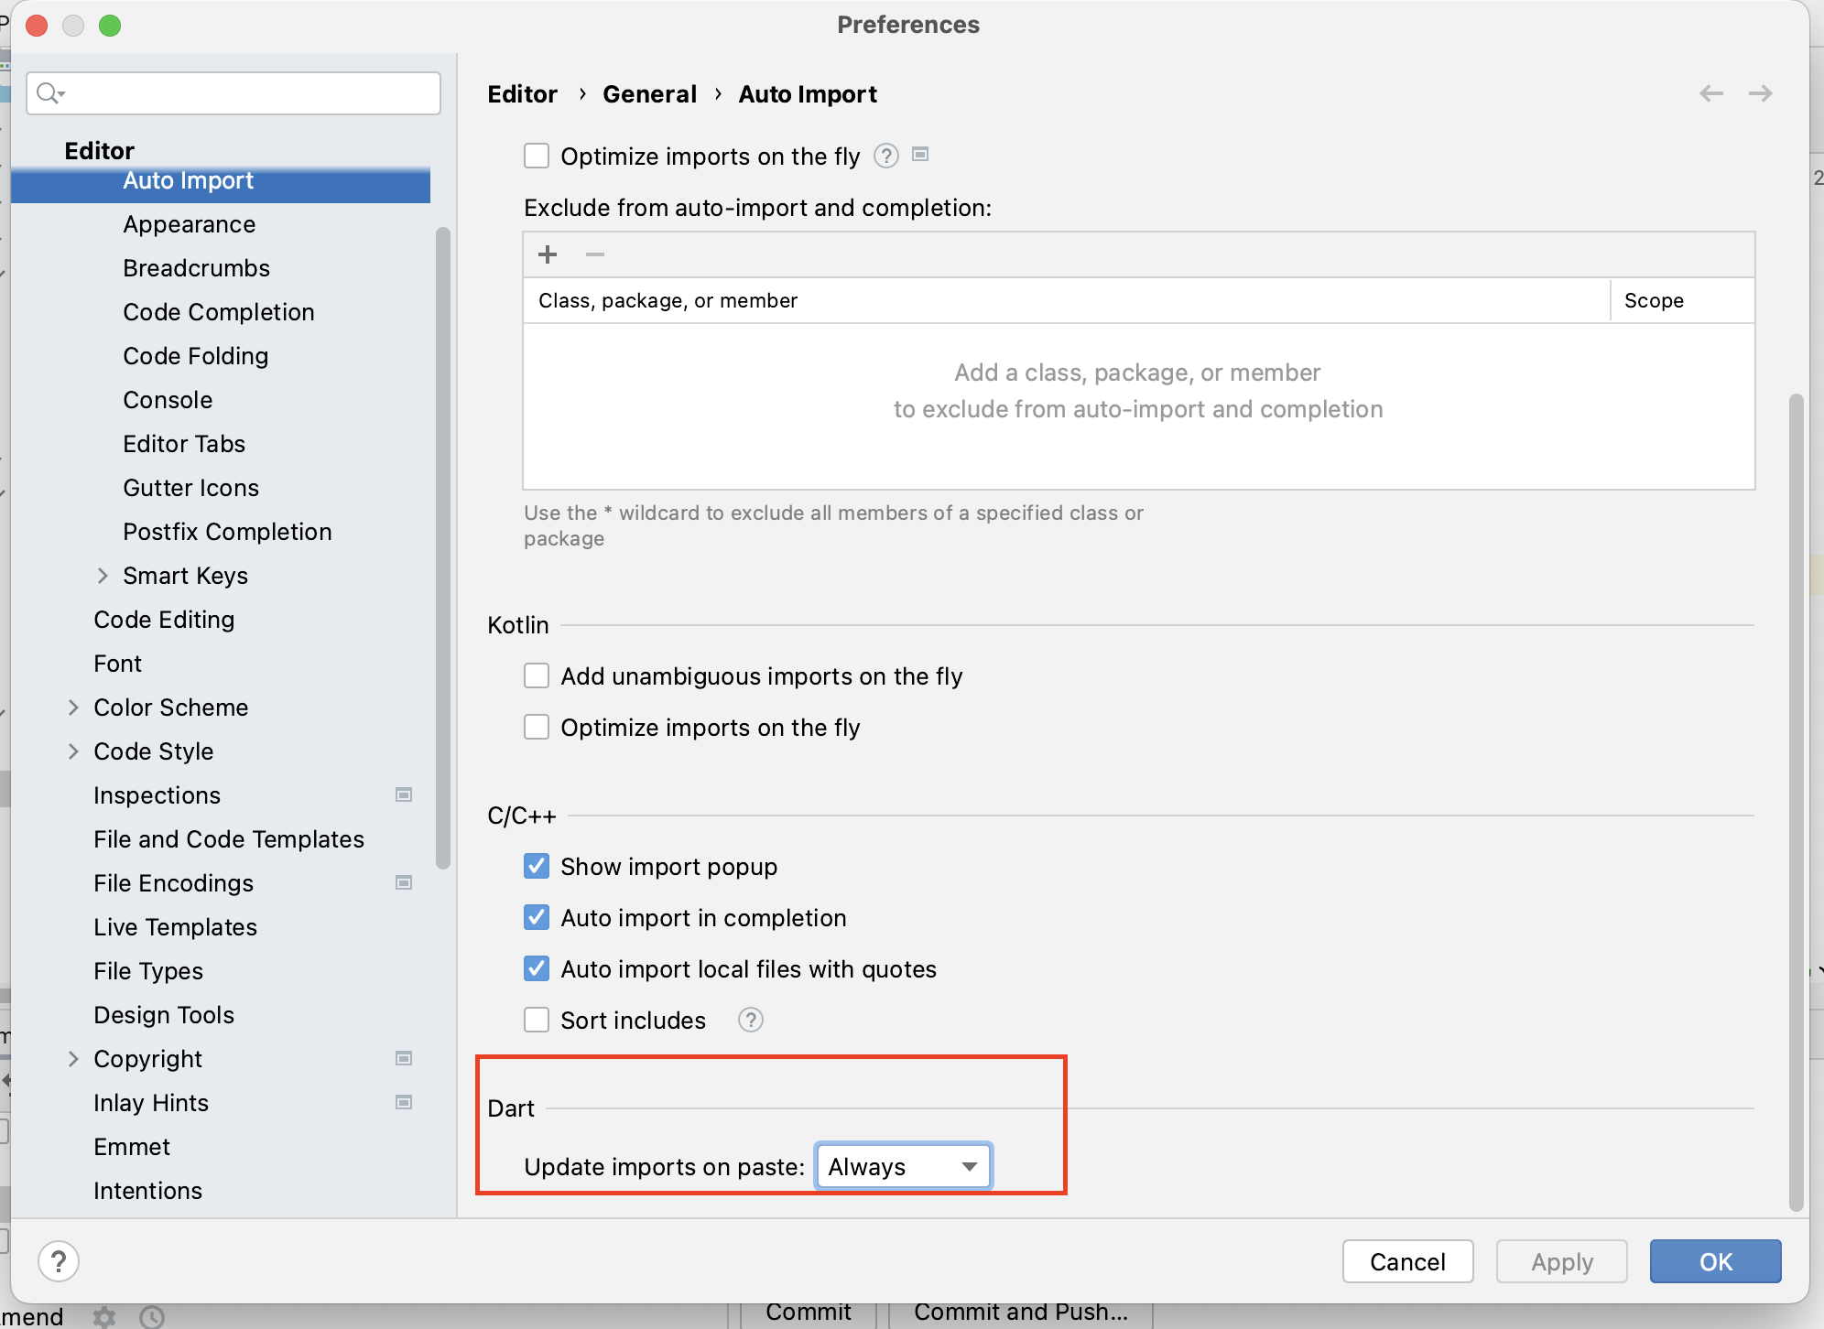Click the forward navigation arrow
The height and width of the screenshot is (1329, 1824).
click(x=1760, y=93)
